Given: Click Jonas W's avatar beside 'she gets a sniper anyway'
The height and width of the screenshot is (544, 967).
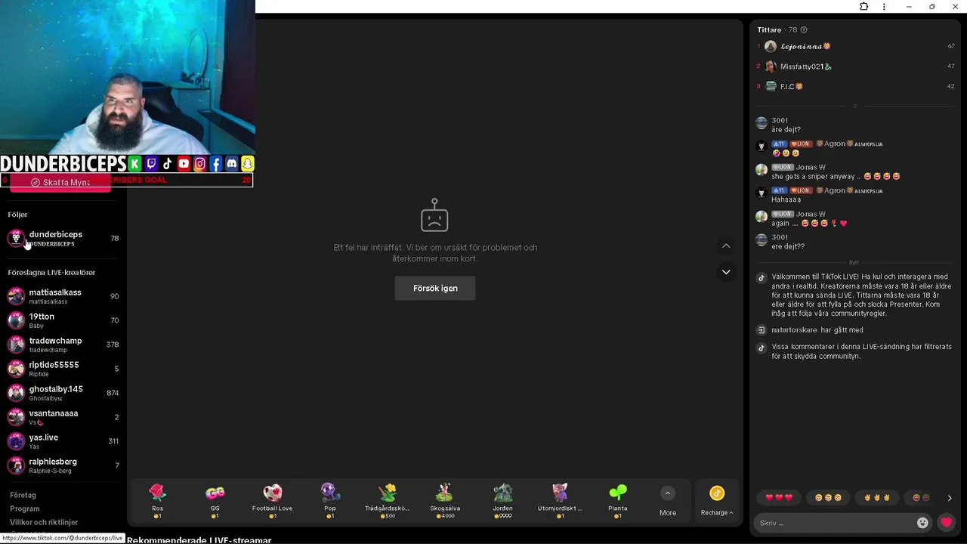Looking at the screenshot, I should tap(762, 169).
